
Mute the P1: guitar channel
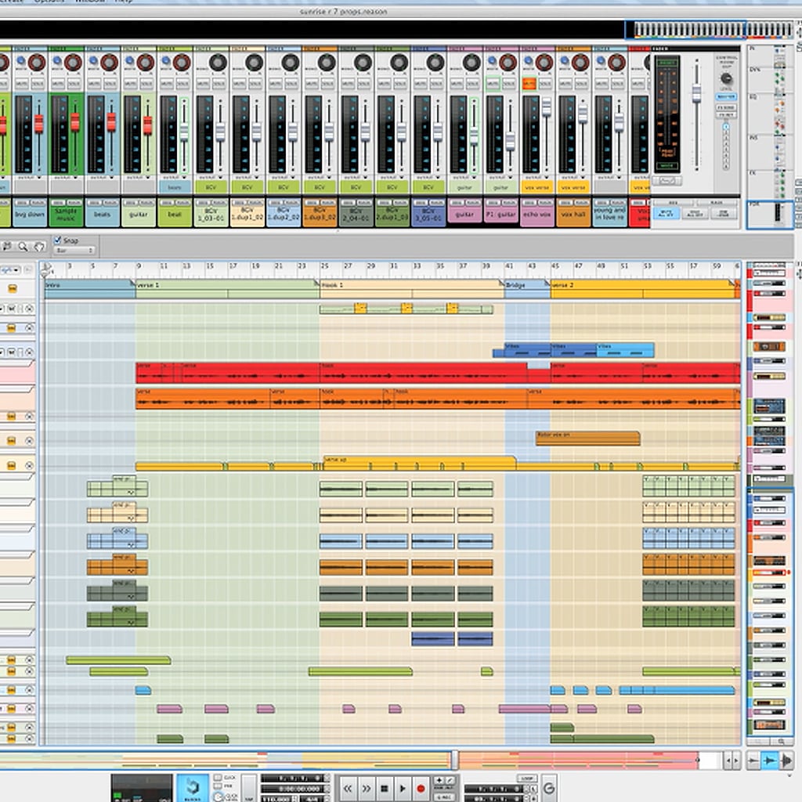(493, 83)
